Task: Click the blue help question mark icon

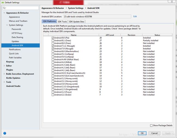Action: tap(5, 133)
